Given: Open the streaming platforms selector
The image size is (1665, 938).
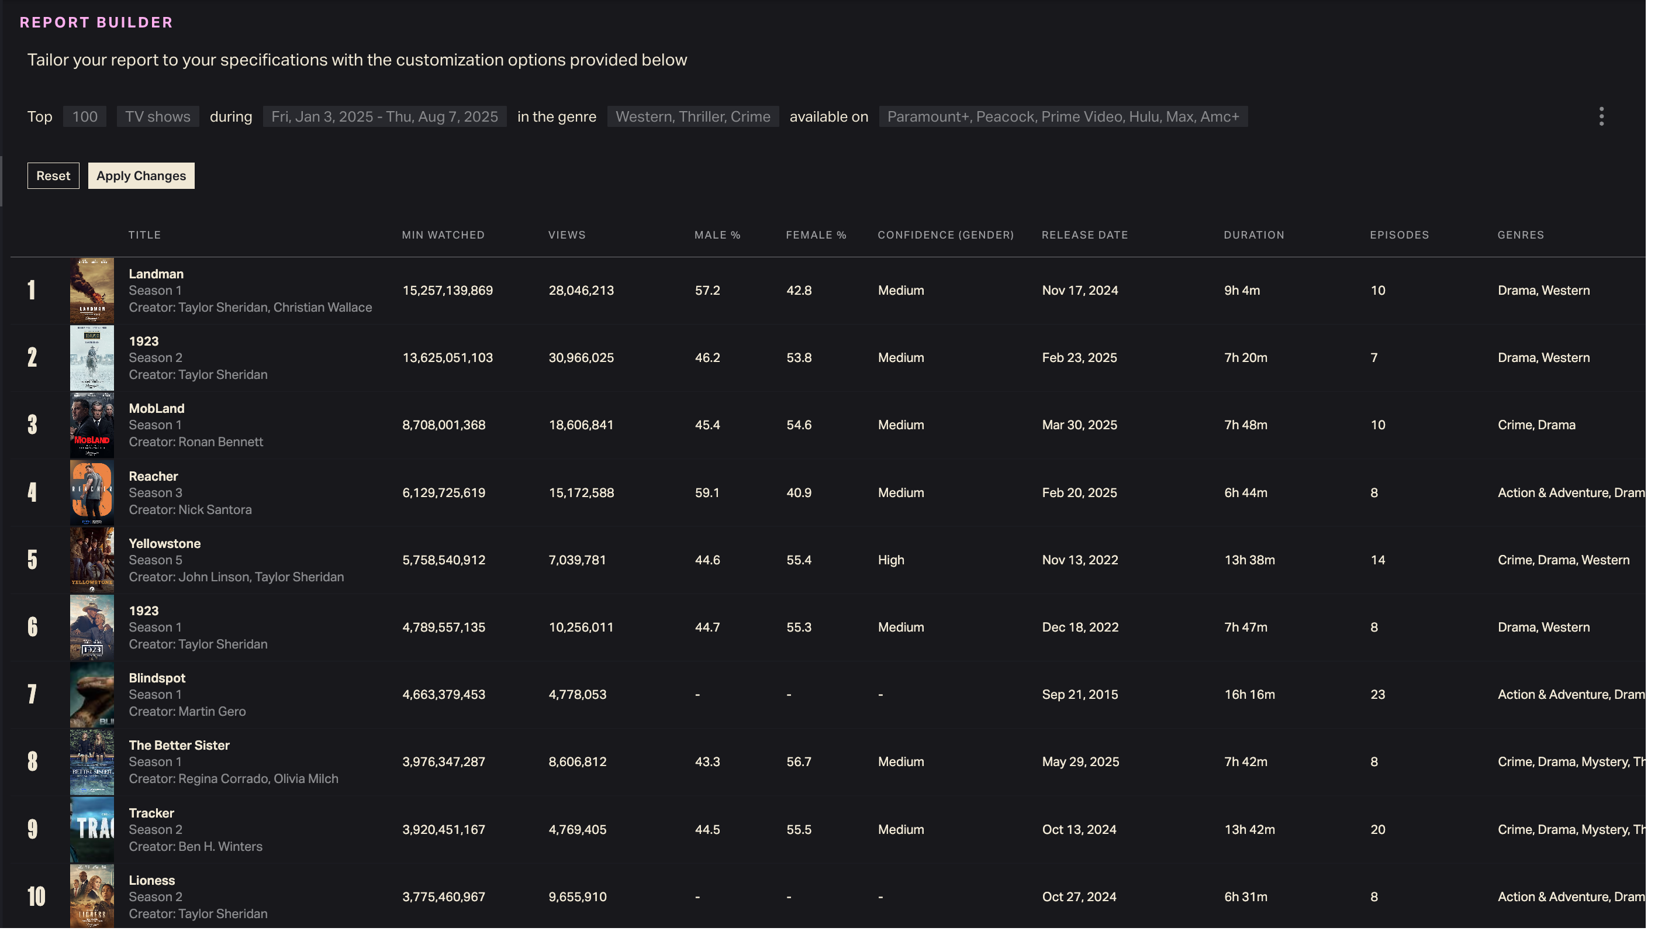Looking at the screenshot, I should click(1063, 116).
